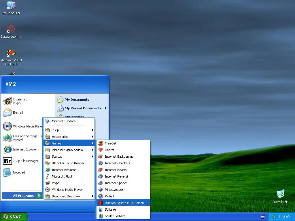Select Internet Reversi menu entry

(x=123, y=176)
